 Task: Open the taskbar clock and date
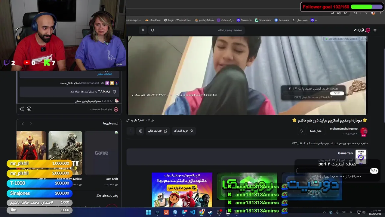pyautogui.click(x=375, y=212)
